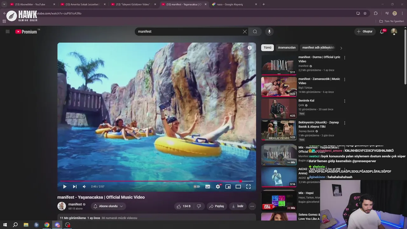
Task: Seek on the red progress bar
Action: (x=156, y=181)
